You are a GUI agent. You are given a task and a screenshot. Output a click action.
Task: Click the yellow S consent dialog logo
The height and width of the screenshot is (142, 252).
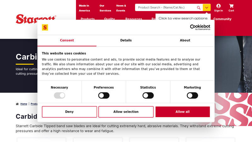pyautogui.click(x=45, y=27)
